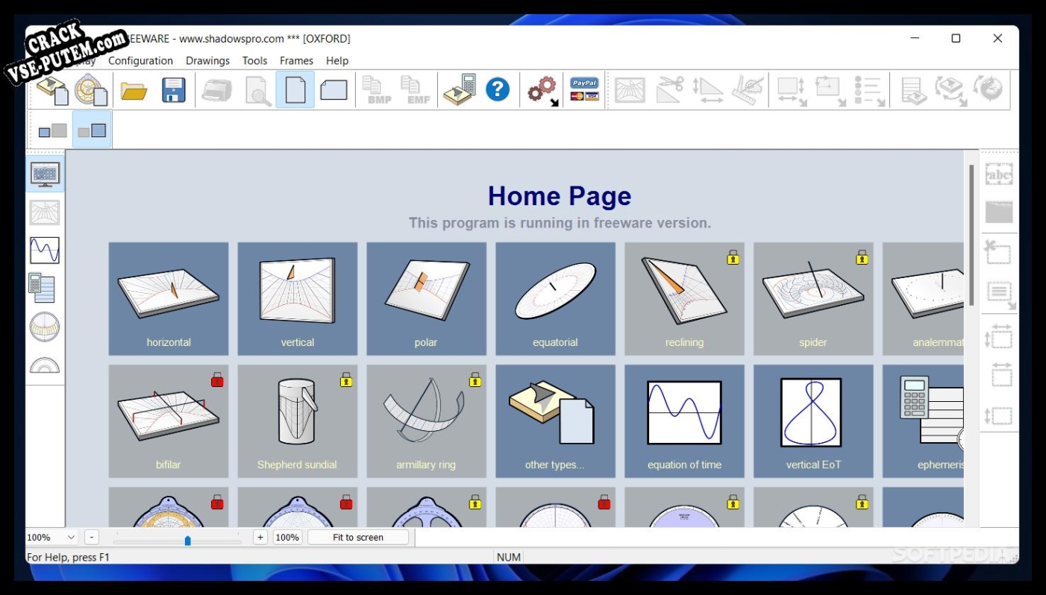Toggle the small-front window layout button
Image resolution: width=1046 pixels, height=595 pixels.
click(x=53, y=130)
